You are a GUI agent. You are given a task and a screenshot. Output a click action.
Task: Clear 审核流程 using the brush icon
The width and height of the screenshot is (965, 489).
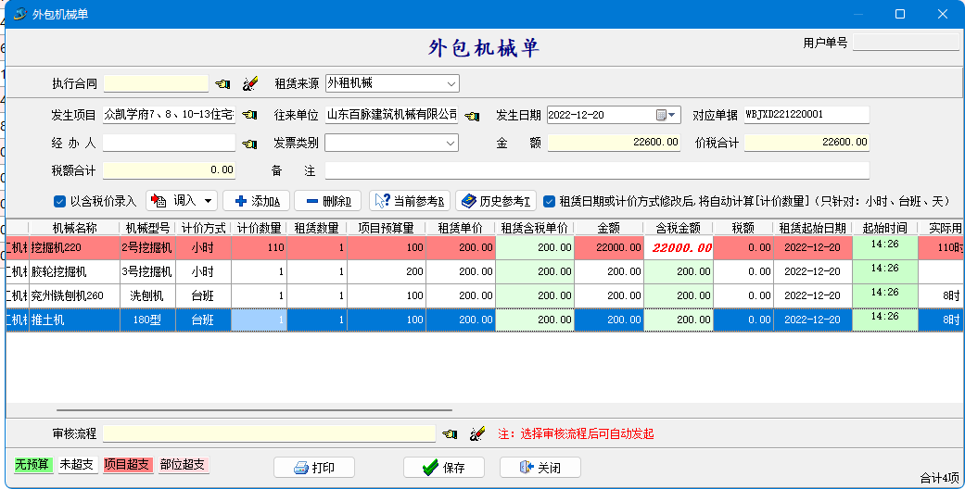[x=477, y=433]
